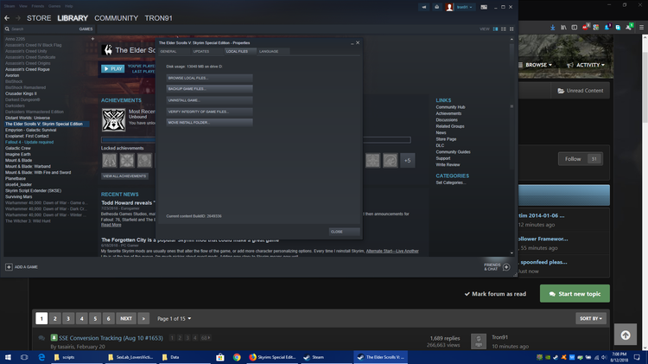Open the Steam inbox envelope icon

(436, 7)
